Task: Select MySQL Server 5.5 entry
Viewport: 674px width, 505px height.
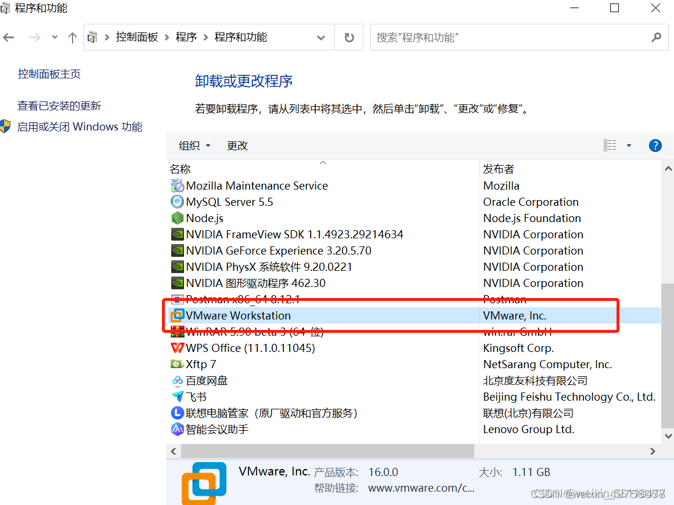Action: tap(229, 202)
